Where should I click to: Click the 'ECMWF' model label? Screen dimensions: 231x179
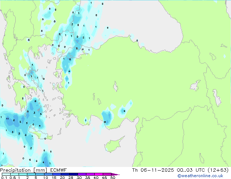pos(59,170)
